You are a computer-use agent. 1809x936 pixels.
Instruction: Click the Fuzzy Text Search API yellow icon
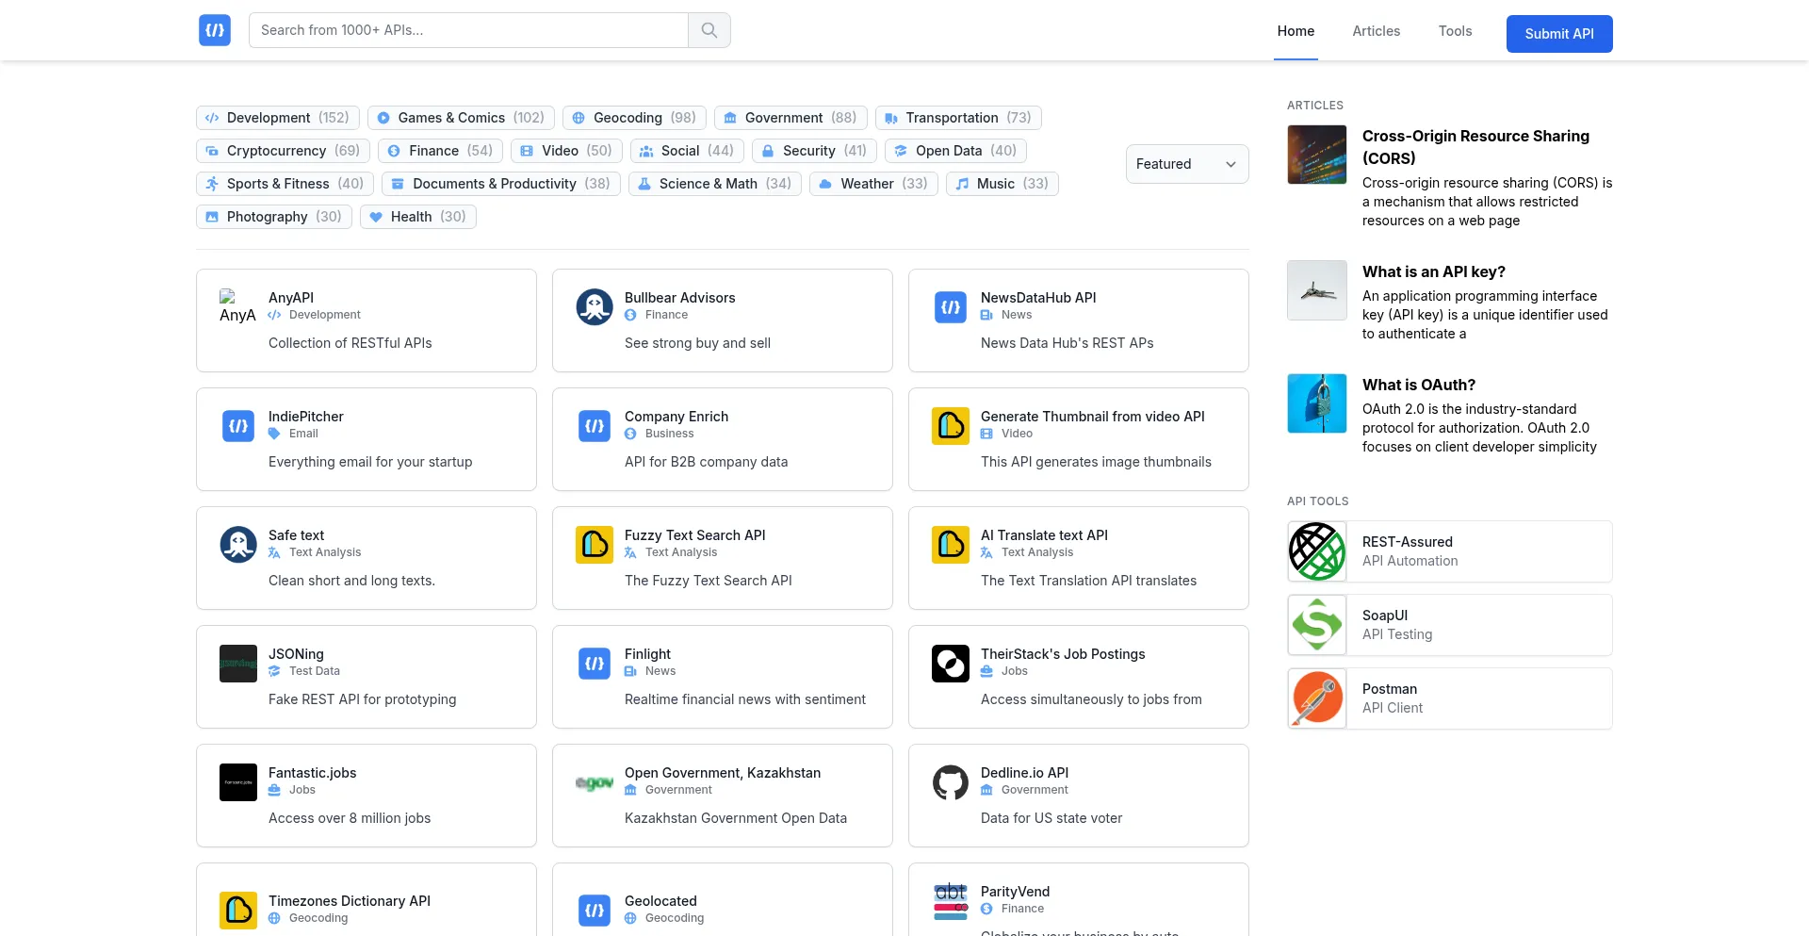tap(595, 545)
